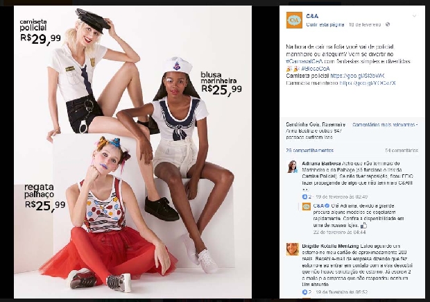
Task: Open Brigitte Kotulla Mentzing's profile picture
Action: [x=293, y=249]
